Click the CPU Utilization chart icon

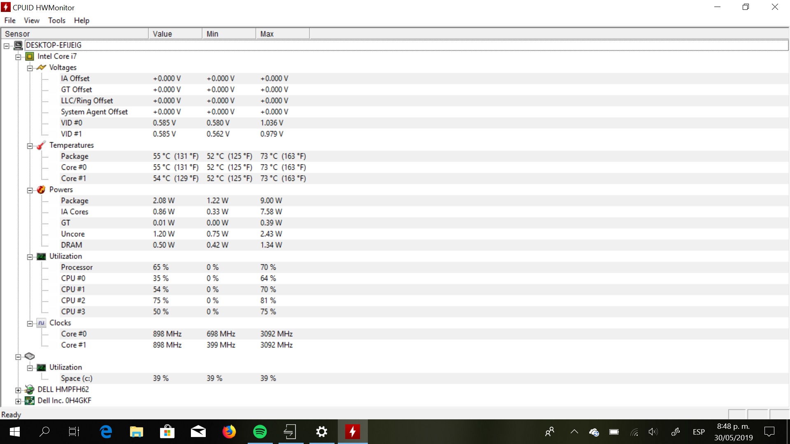[x=41, y=256]
